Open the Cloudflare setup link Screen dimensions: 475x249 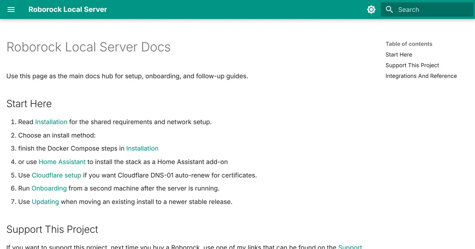[x=56, y=175]
